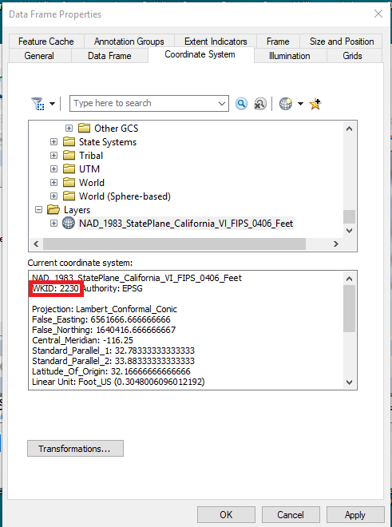The height and width of the screenshot is (527, 392).
Task: Click the Apply button
Action: [355, 515]
